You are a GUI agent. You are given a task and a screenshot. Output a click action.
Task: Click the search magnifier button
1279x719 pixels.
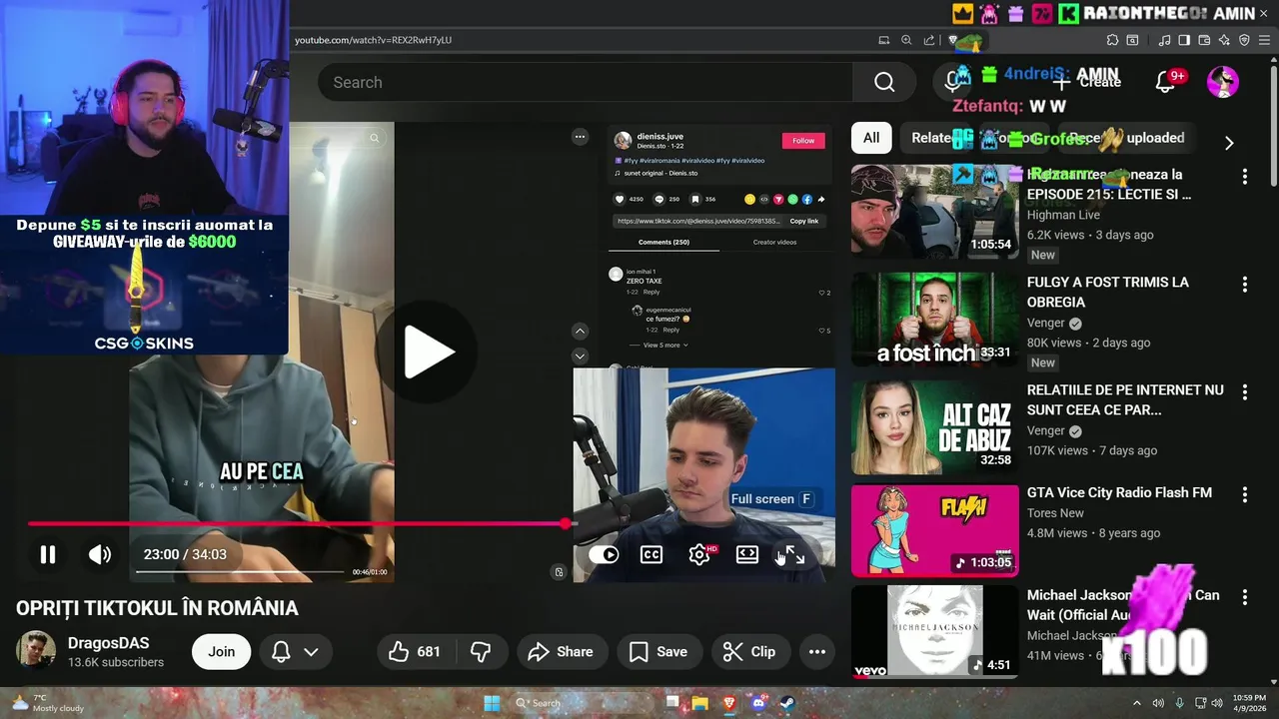[x=884, y=82]
